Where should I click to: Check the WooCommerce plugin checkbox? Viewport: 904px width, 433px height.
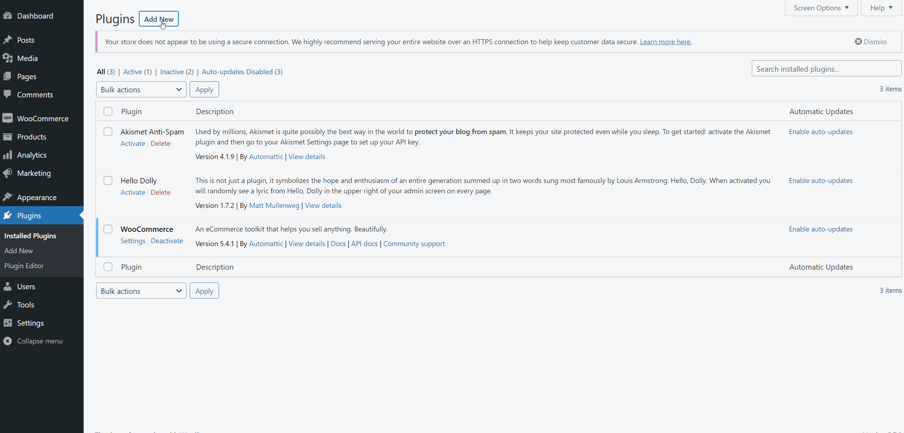point(108,229)
